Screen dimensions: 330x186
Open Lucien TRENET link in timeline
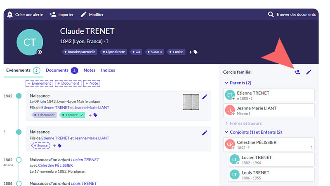pos(85,160)
